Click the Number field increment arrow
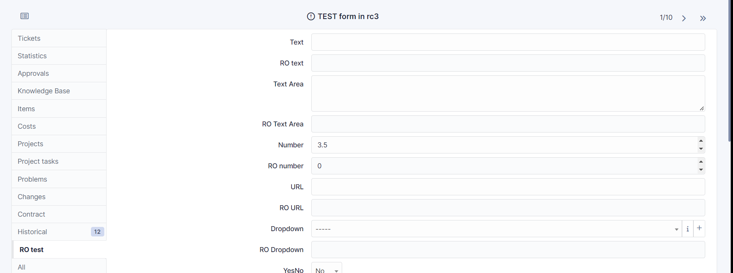 coord(701,141)
